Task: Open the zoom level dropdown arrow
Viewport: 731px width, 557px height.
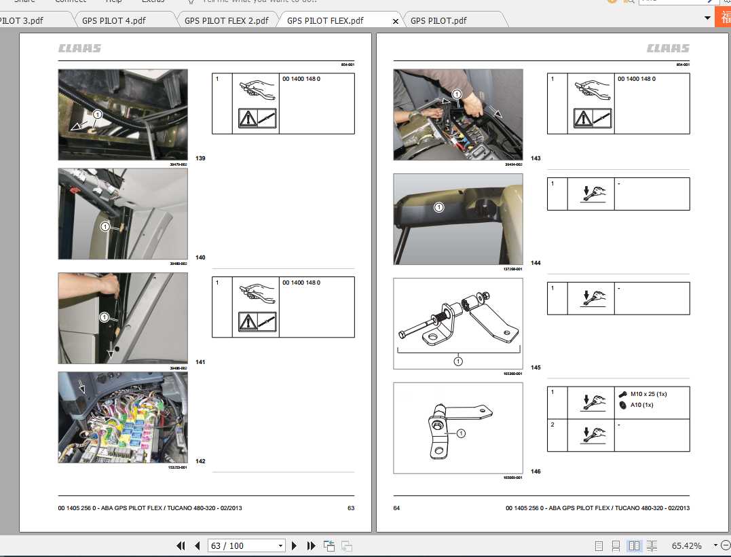Action: tap(715, 545)
